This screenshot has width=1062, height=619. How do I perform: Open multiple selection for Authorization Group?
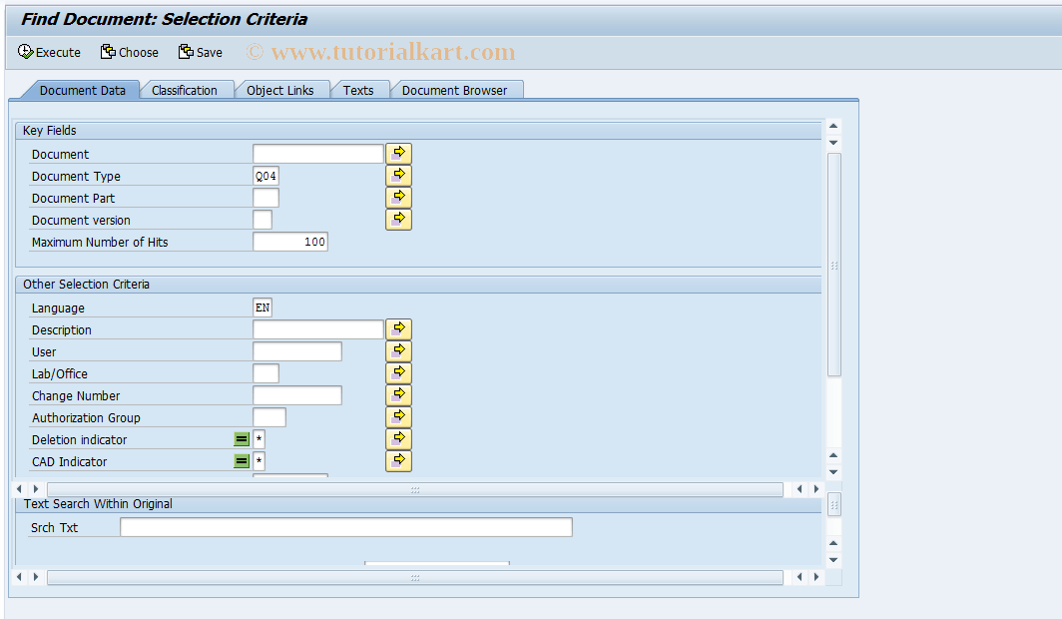pos(398,416)
